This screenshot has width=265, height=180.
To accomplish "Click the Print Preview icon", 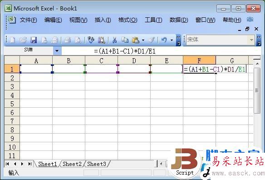I will [78, 40].
